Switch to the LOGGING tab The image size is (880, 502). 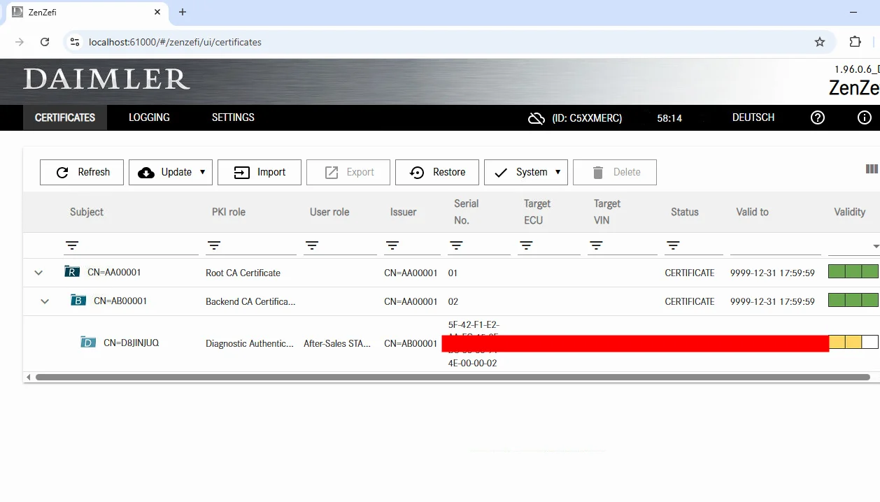(x=149, y=117)
